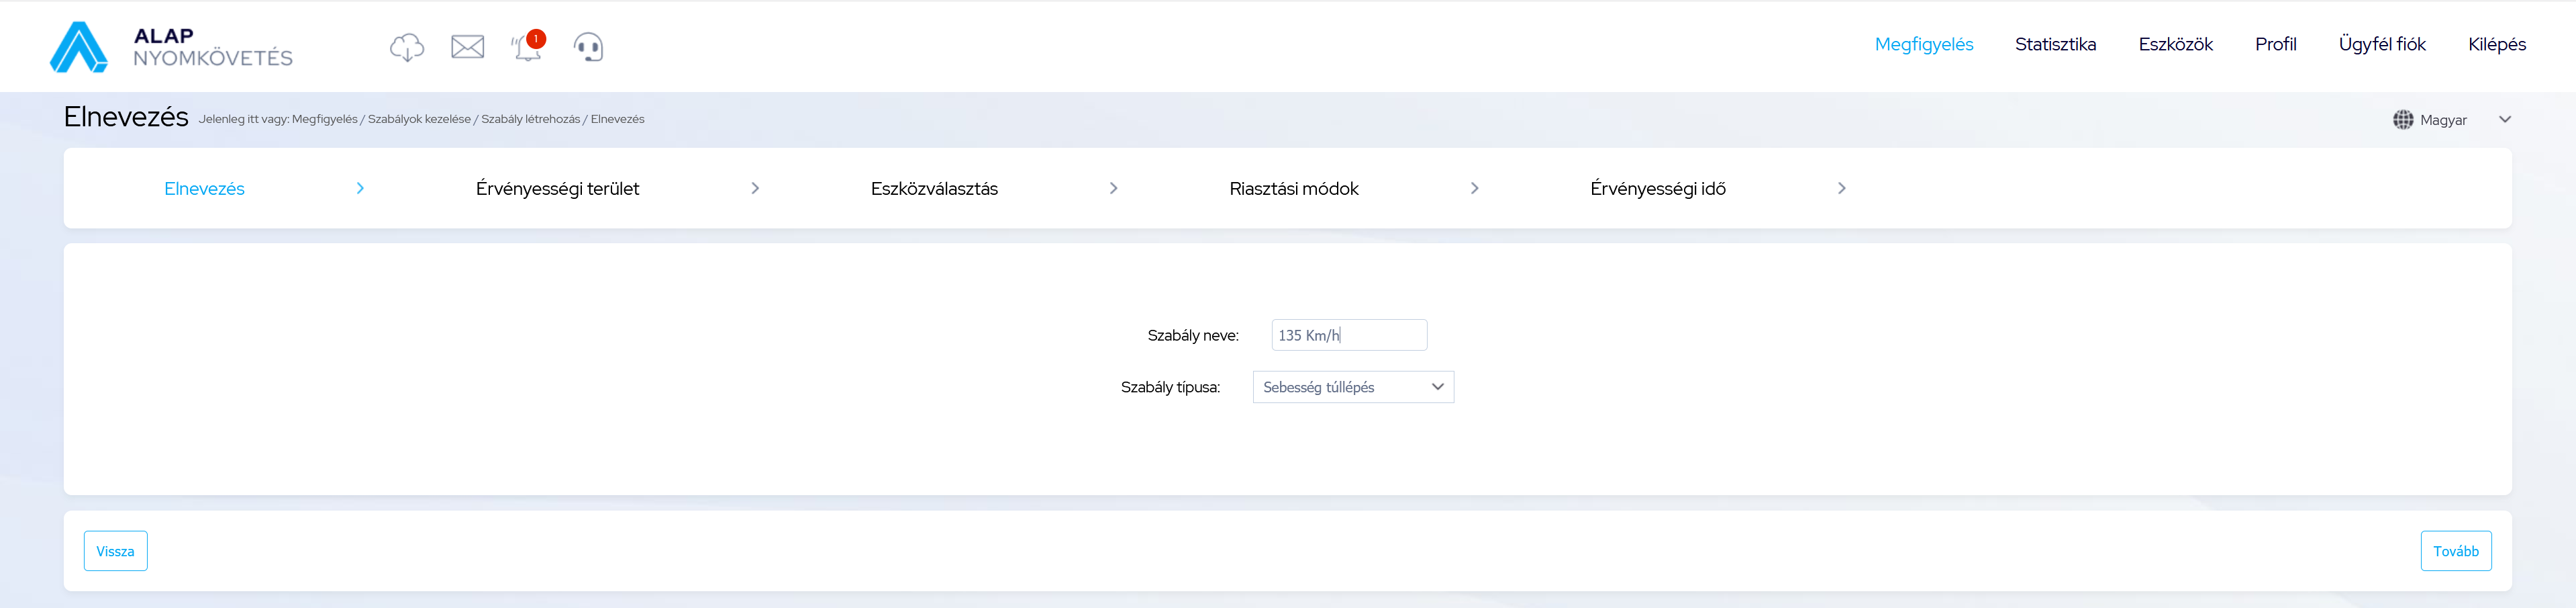This screenshot has height=608, width=2576.
Task: Open the messages envelope icon
Action: coord(467,47)
